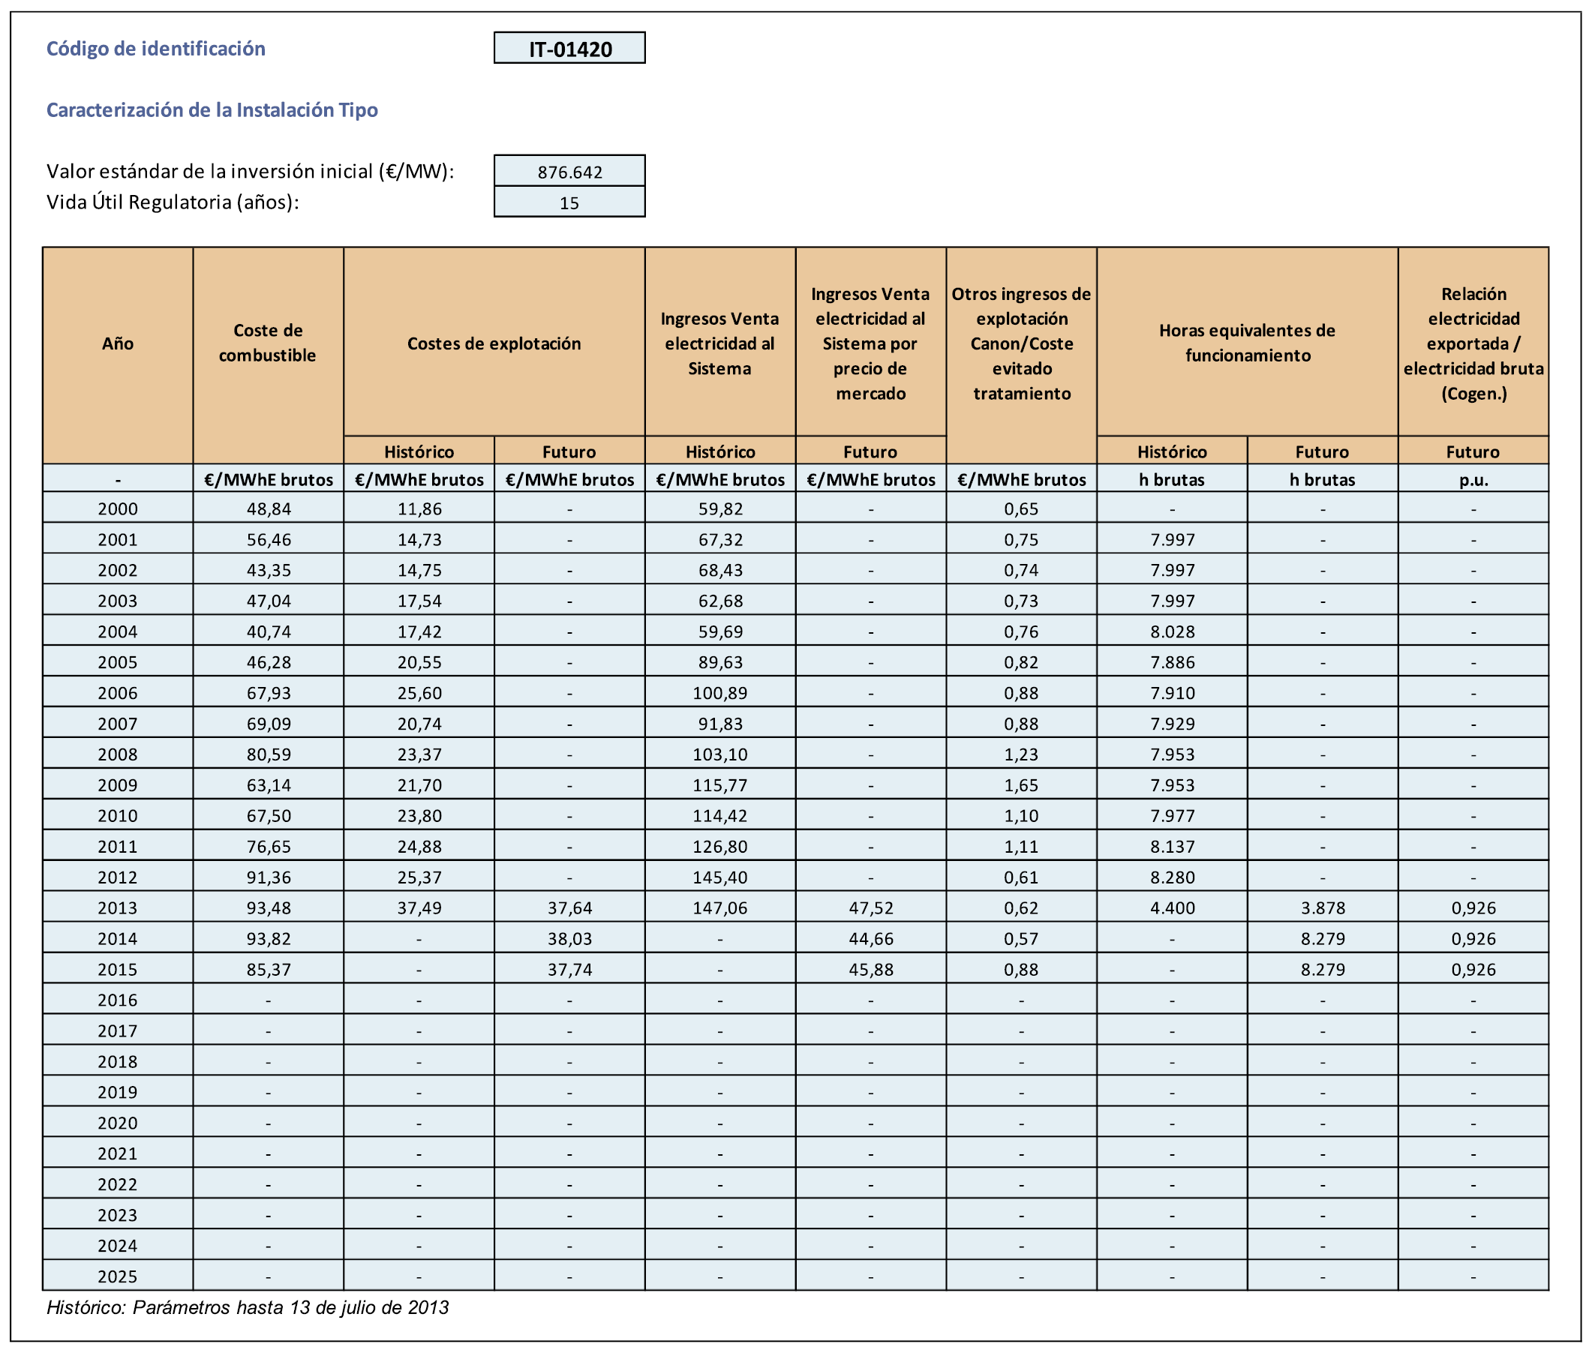Select sales income value 59,82
This screenshot has width=1595, height=1356.
click(x=719, y=508)
